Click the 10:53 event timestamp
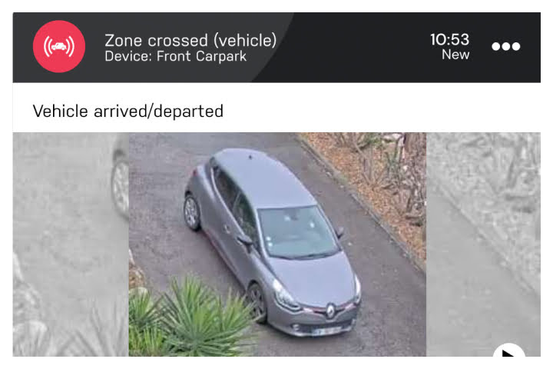553x369 pixels. (449, 39)
